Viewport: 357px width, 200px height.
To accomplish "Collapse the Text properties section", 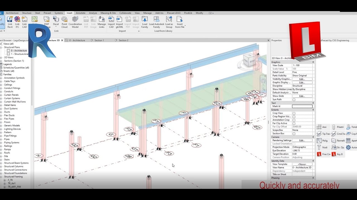I will tap(313, 103).
